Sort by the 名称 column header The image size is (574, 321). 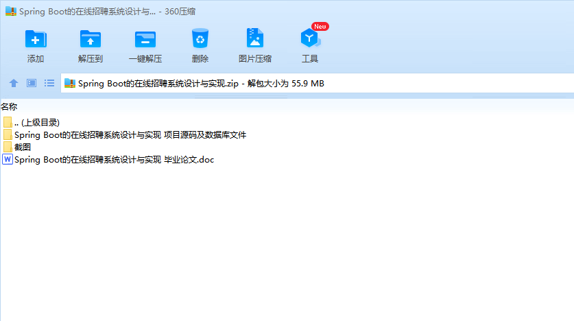click(9, 107)
